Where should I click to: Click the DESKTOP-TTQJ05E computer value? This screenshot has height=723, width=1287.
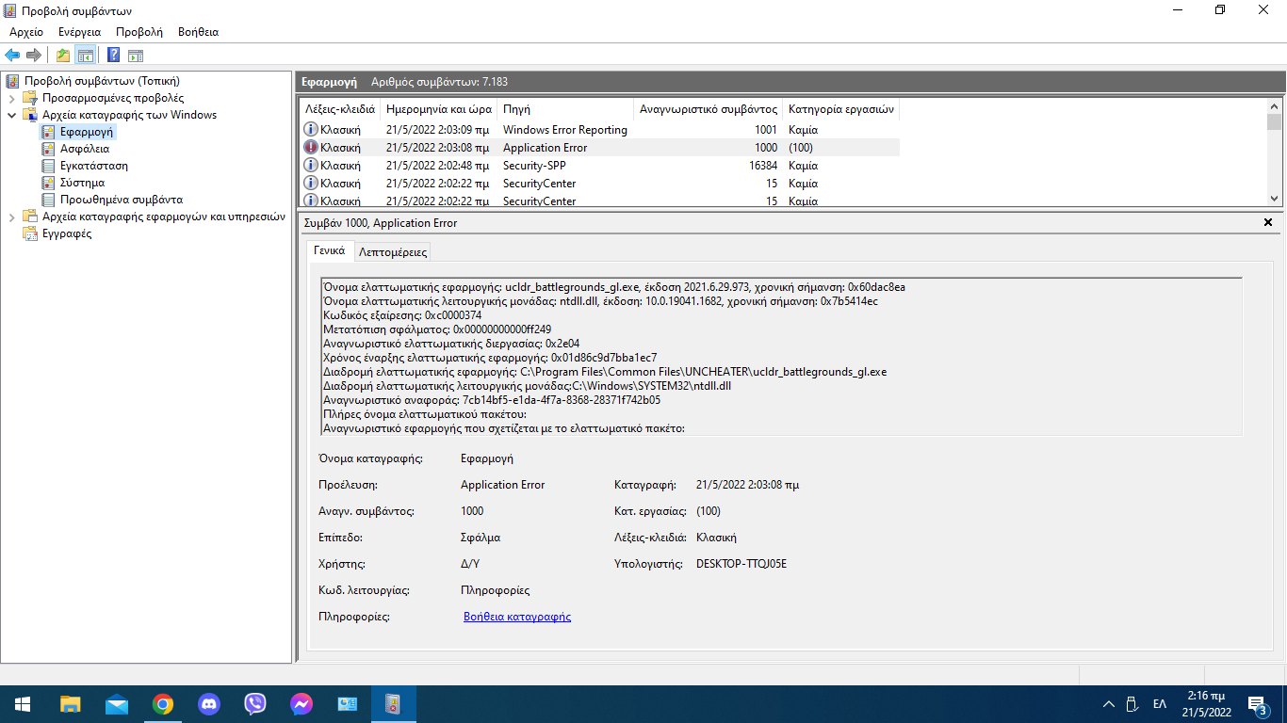tap(741, 564)
